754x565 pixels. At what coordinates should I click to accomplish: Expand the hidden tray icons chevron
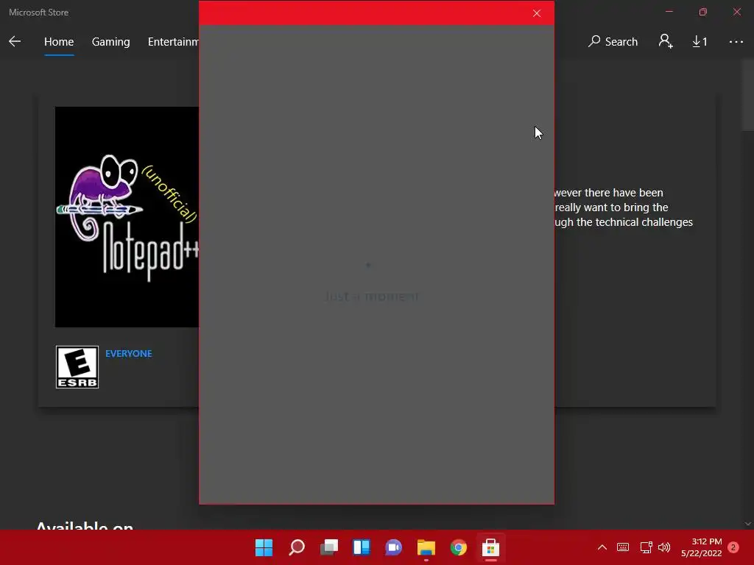(602, 547)
